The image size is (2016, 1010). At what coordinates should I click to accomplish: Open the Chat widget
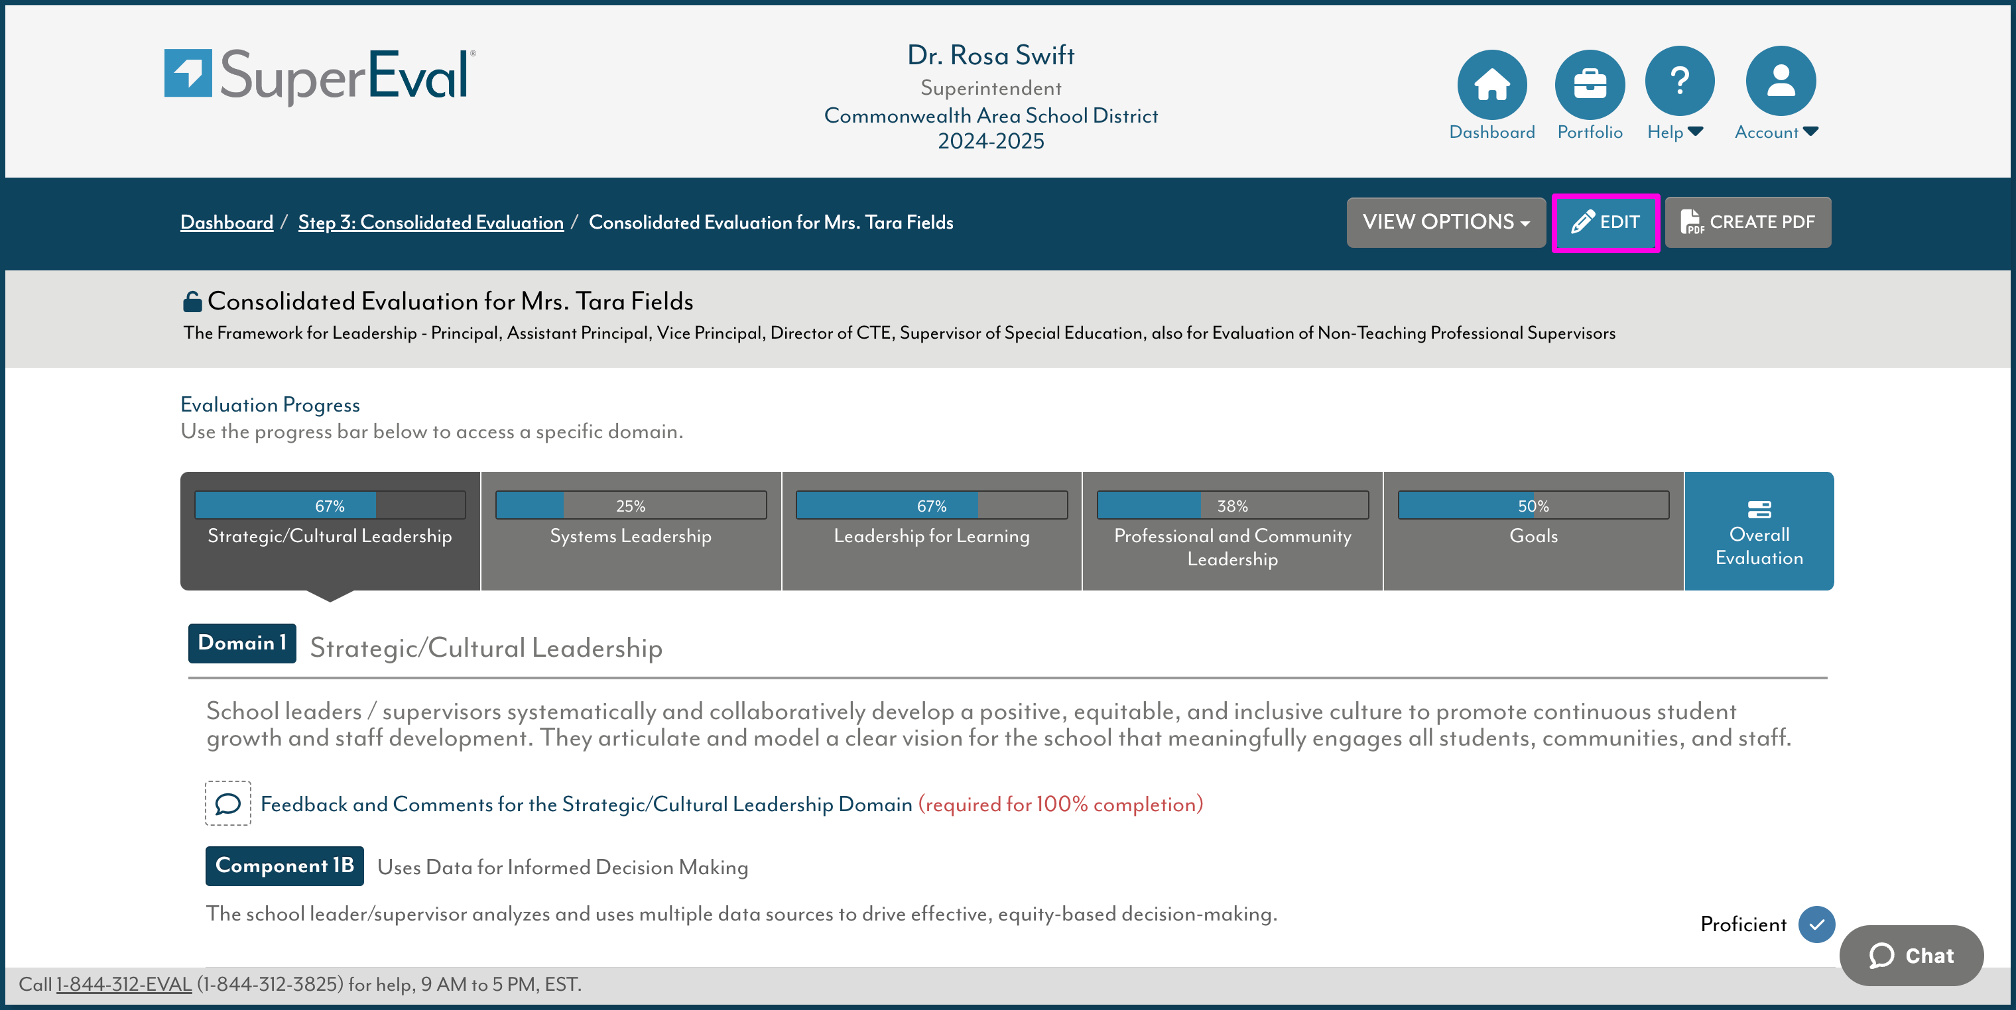(x=1911, y=955)
